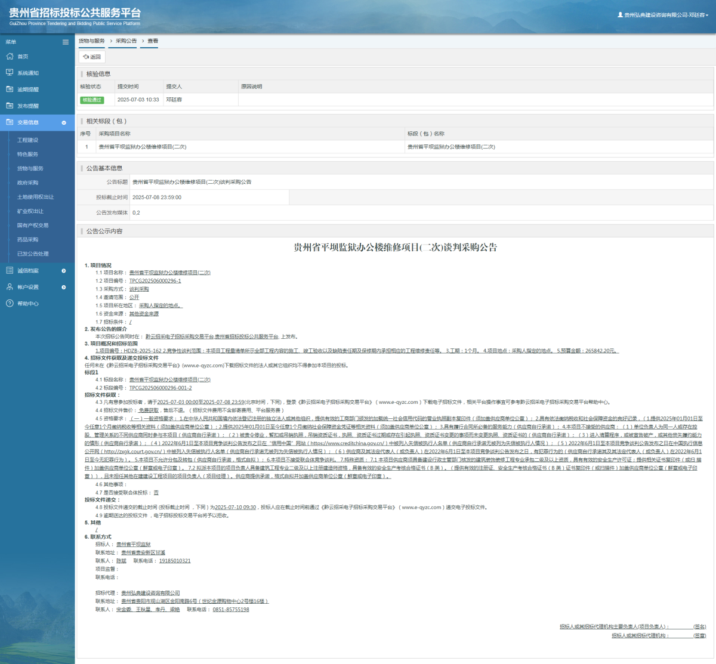This screenshot has width=716, height=664.
Task: Select 药品采购 in the sidebar submenu
Action: coord(27,240)
